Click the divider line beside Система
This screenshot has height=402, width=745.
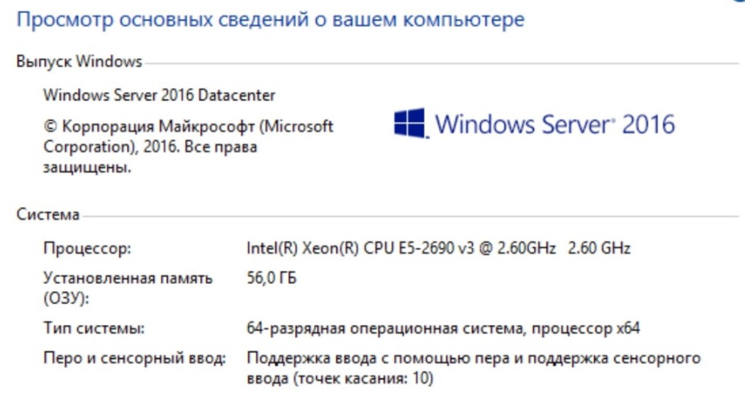(x=410, y=217)
